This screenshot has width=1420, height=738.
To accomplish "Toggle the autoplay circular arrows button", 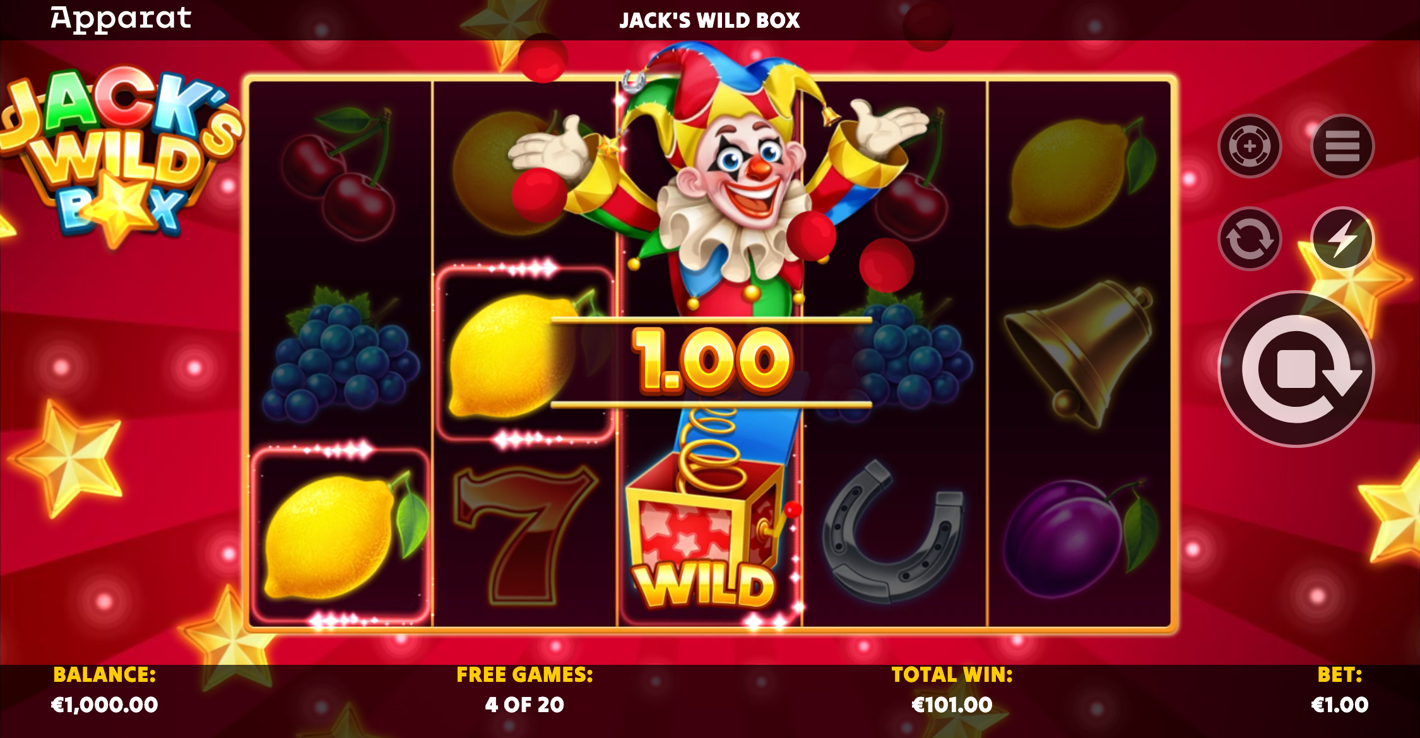I will click(x=1249, y=239).
